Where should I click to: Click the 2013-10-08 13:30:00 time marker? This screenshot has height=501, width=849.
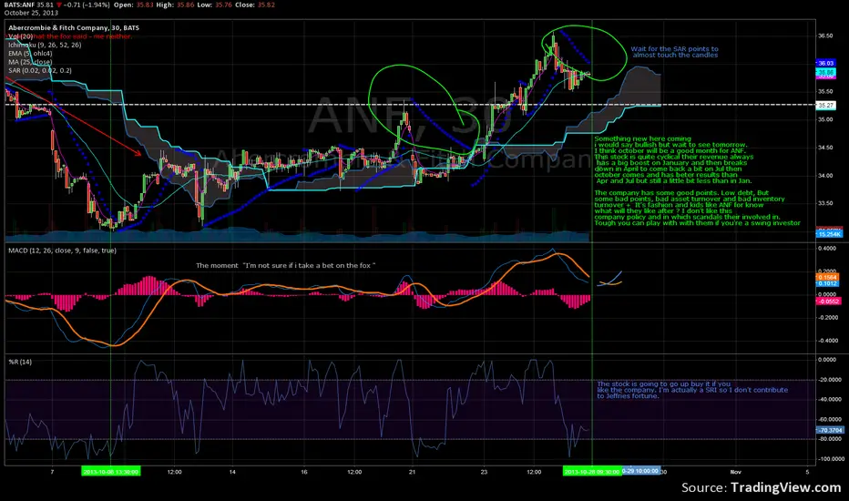(x=111, y=472)
